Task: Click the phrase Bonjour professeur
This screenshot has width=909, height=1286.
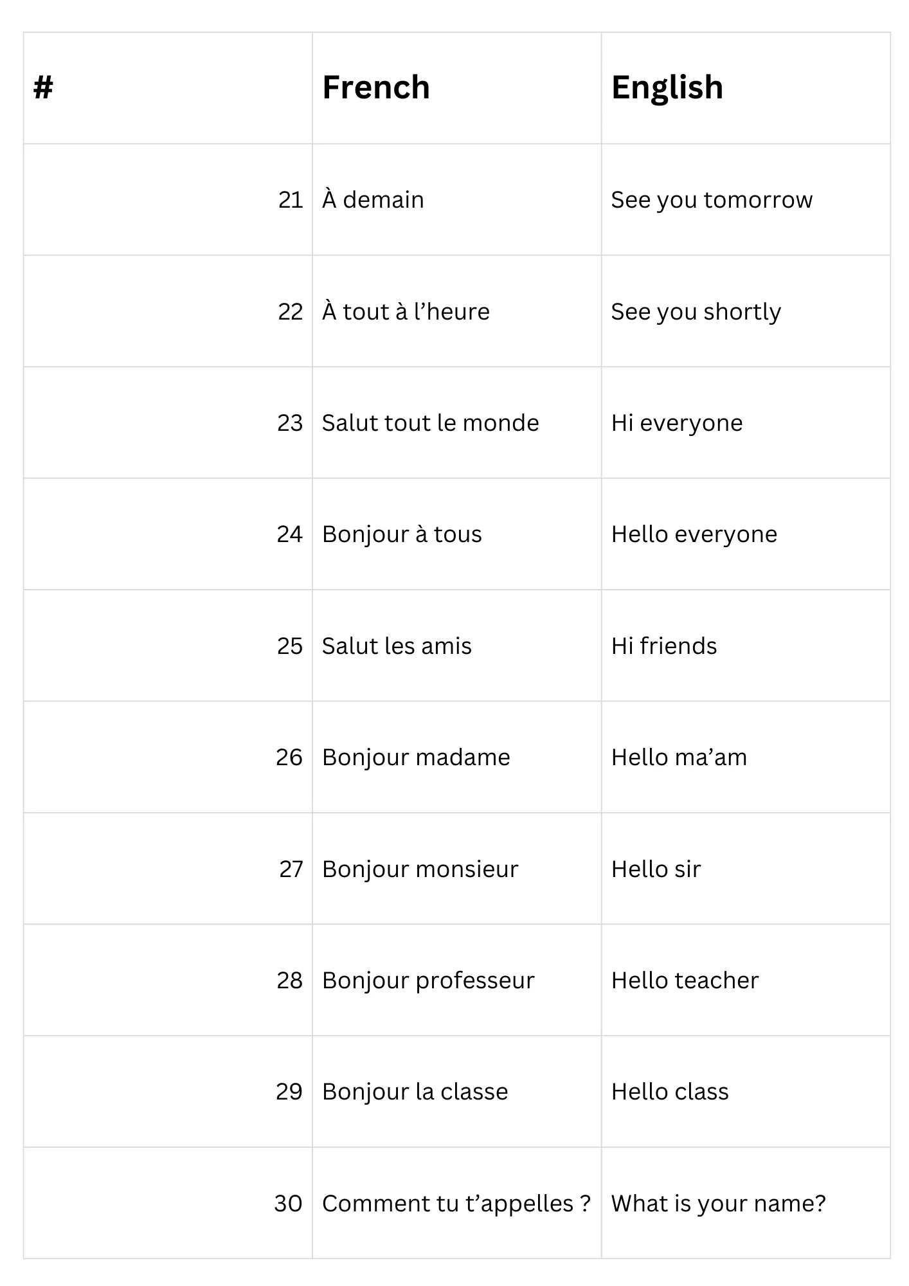Action: [x=428, y=981]
